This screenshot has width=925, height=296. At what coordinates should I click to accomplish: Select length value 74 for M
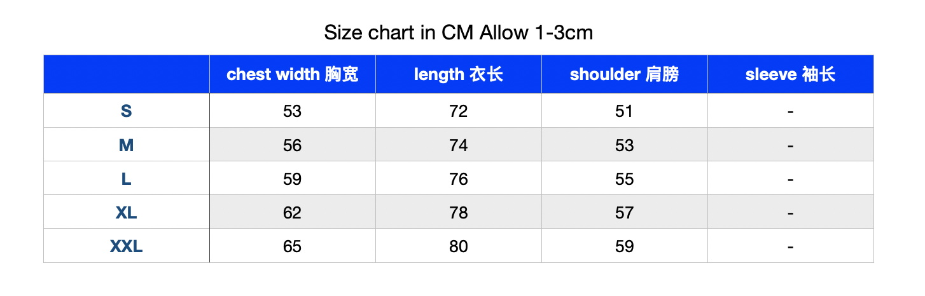[x=459, y=145]
